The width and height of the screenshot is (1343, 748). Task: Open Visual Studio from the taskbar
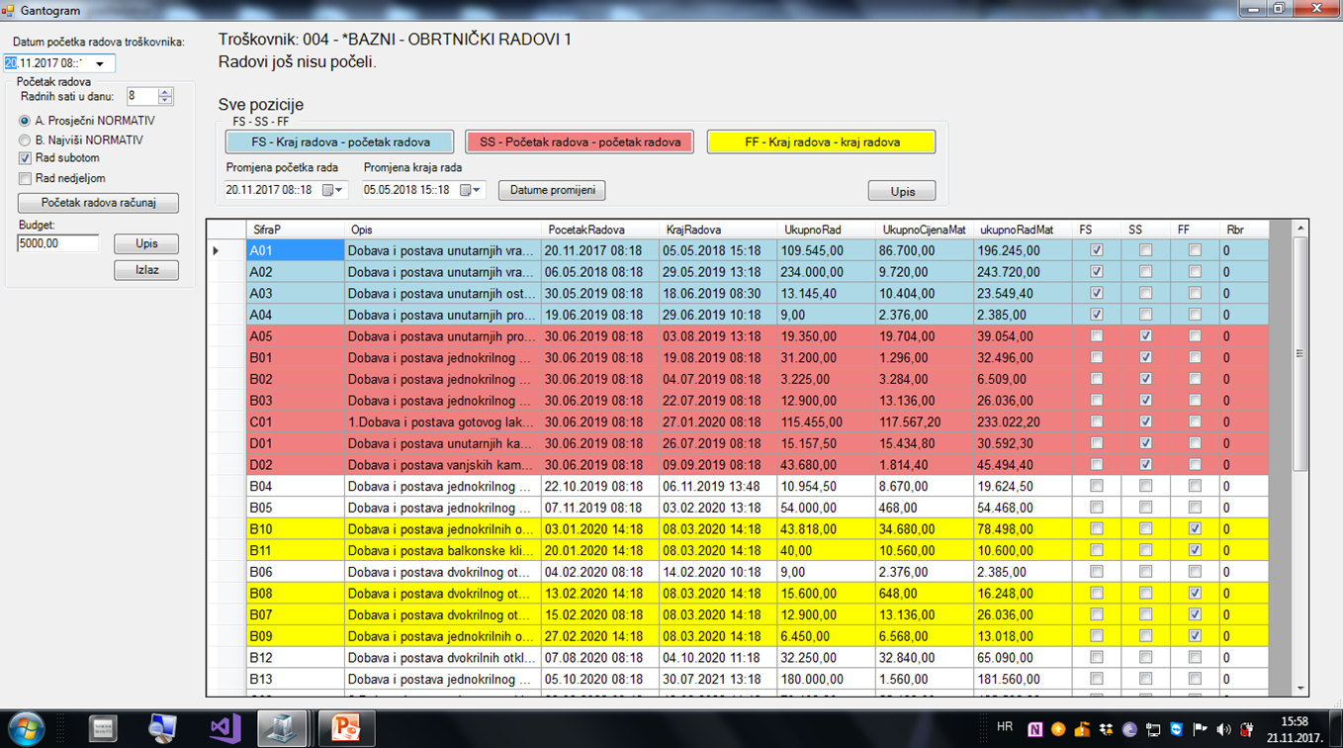pos(225,729)
